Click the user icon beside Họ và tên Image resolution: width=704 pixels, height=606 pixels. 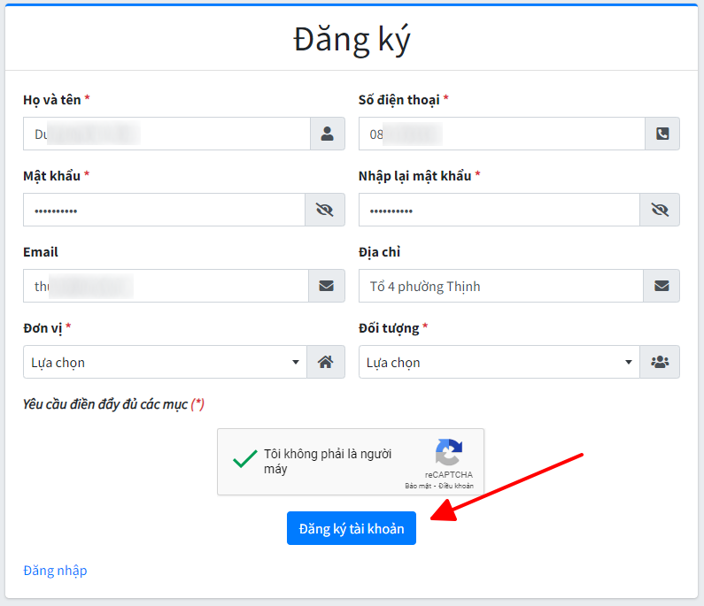tap(327, 134)
